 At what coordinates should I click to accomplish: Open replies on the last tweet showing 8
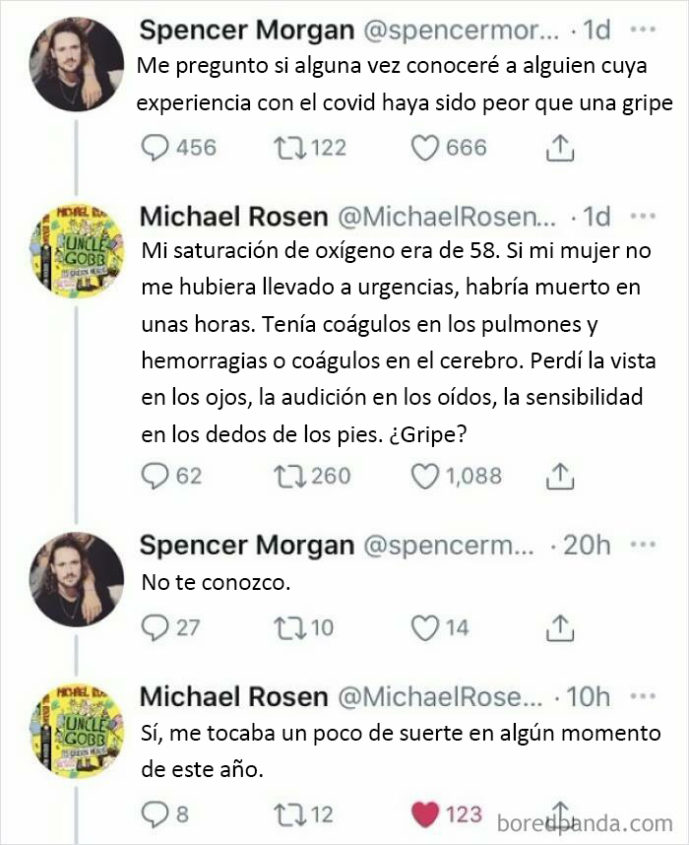(157, 812)
